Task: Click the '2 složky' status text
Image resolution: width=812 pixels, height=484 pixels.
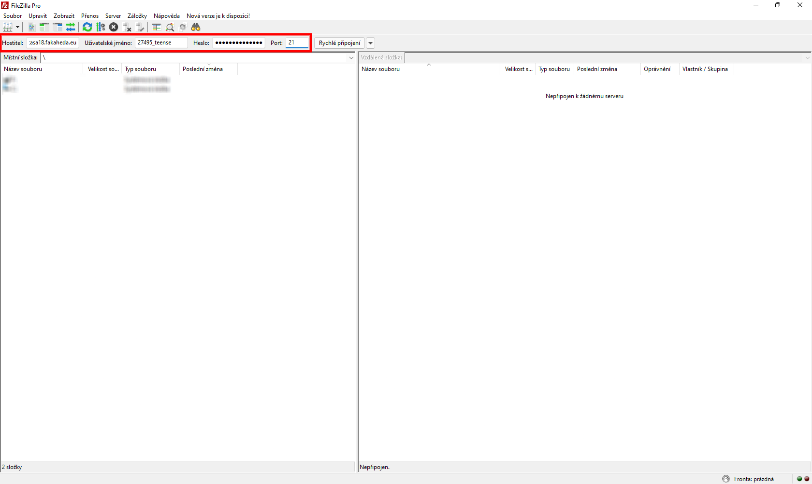Action: click(x=12, y=467)
